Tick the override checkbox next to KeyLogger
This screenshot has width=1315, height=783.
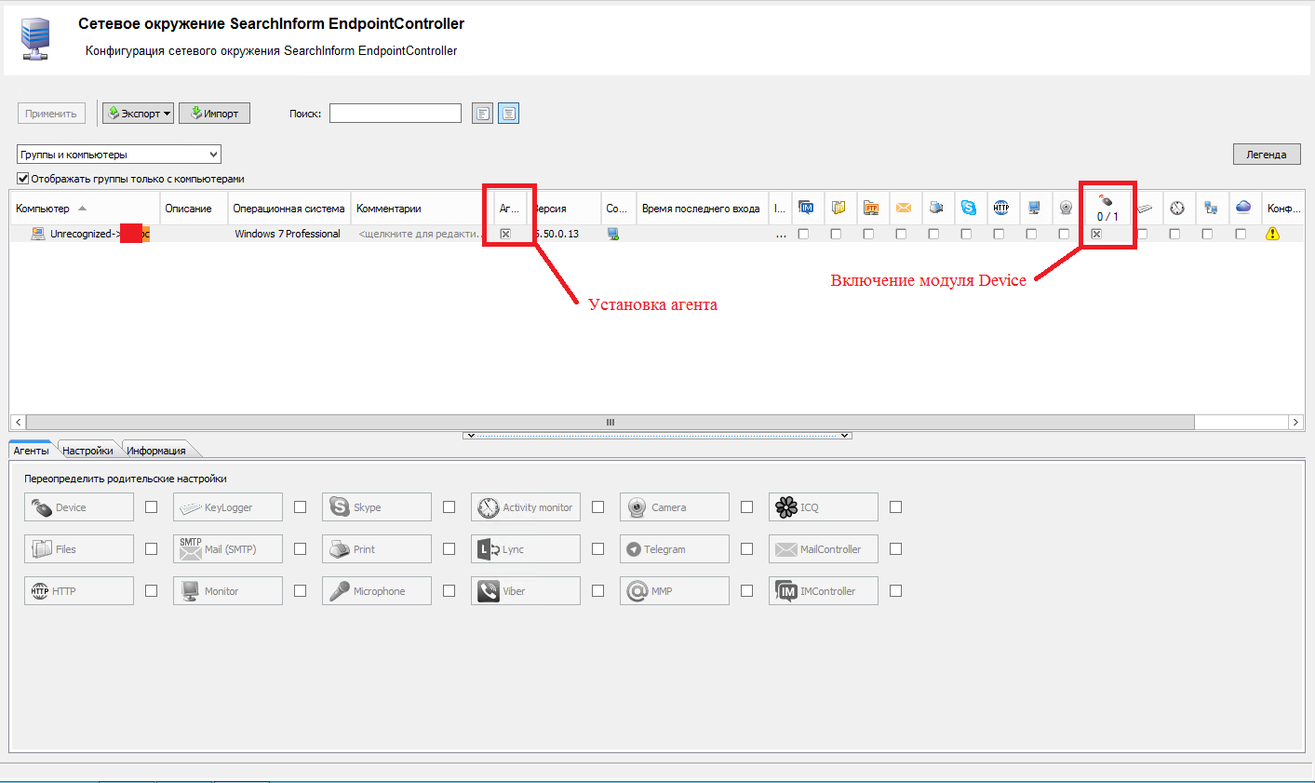click(x=301, y=507)
